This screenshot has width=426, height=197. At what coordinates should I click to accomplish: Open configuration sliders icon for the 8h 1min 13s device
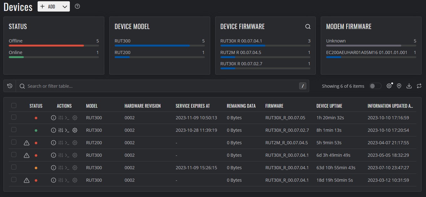click(x=61, y=130)
